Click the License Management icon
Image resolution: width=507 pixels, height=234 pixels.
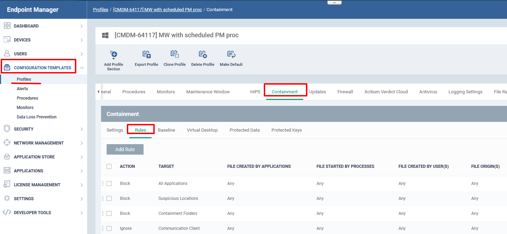[x=7, y=185]
